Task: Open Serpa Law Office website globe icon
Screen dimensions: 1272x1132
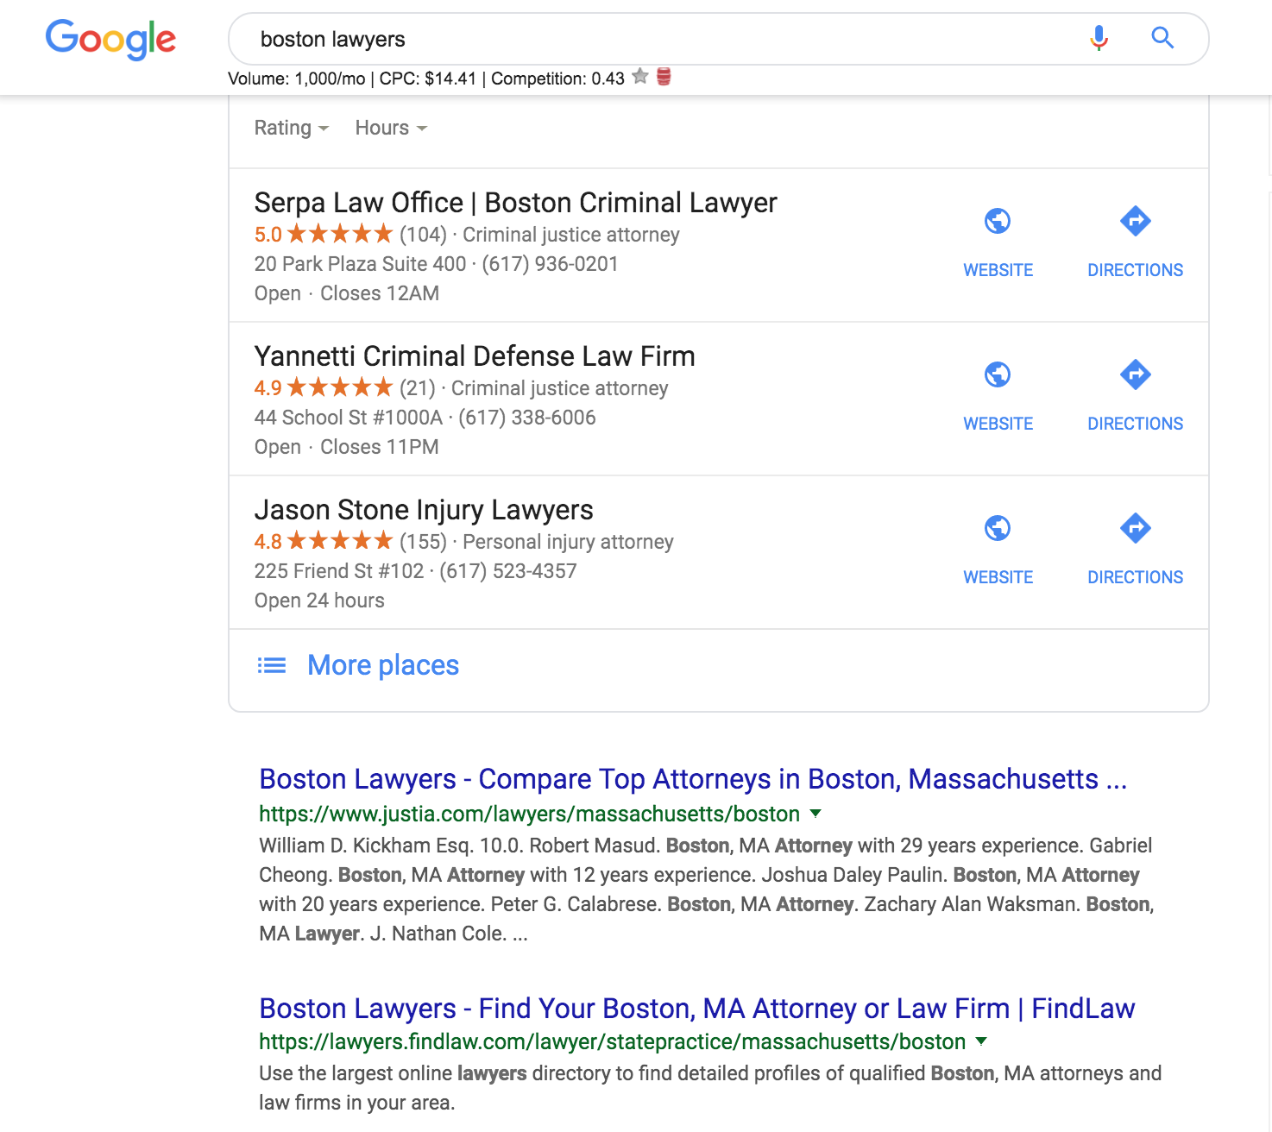Action: pos(998,221)
